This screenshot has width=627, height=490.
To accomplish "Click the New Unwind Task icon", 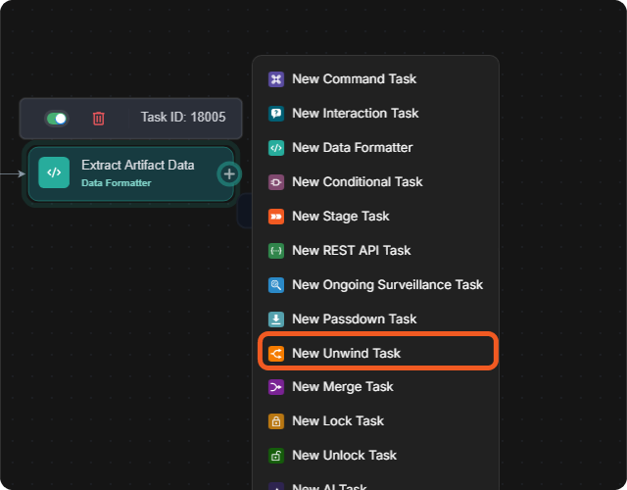I will (276, 354).
